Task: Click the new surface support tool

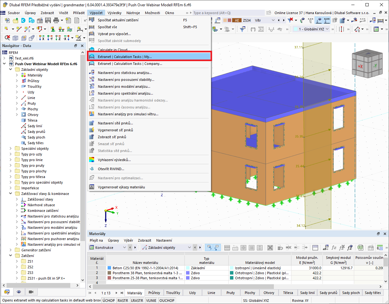Action: 70,29
